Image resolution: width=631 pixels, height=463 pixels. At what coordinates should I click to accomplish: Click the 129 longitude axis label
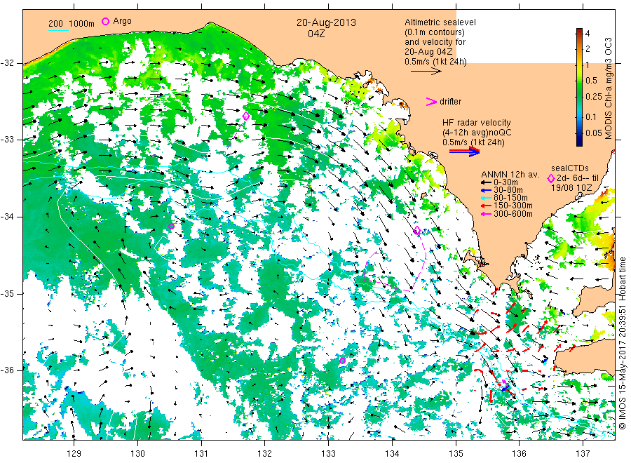click(x=74, y=453)
